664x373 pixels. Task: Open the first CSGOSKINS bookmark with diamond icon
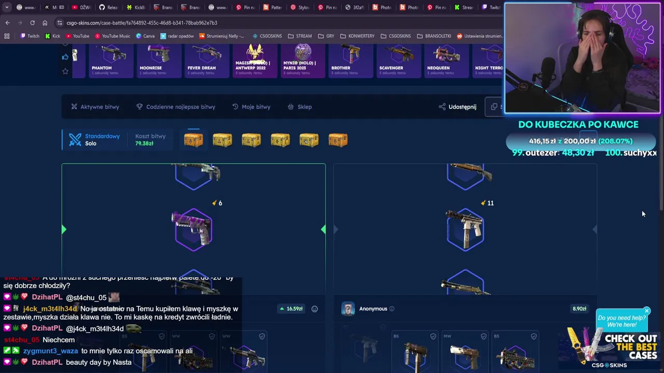(x=267, y=36)
